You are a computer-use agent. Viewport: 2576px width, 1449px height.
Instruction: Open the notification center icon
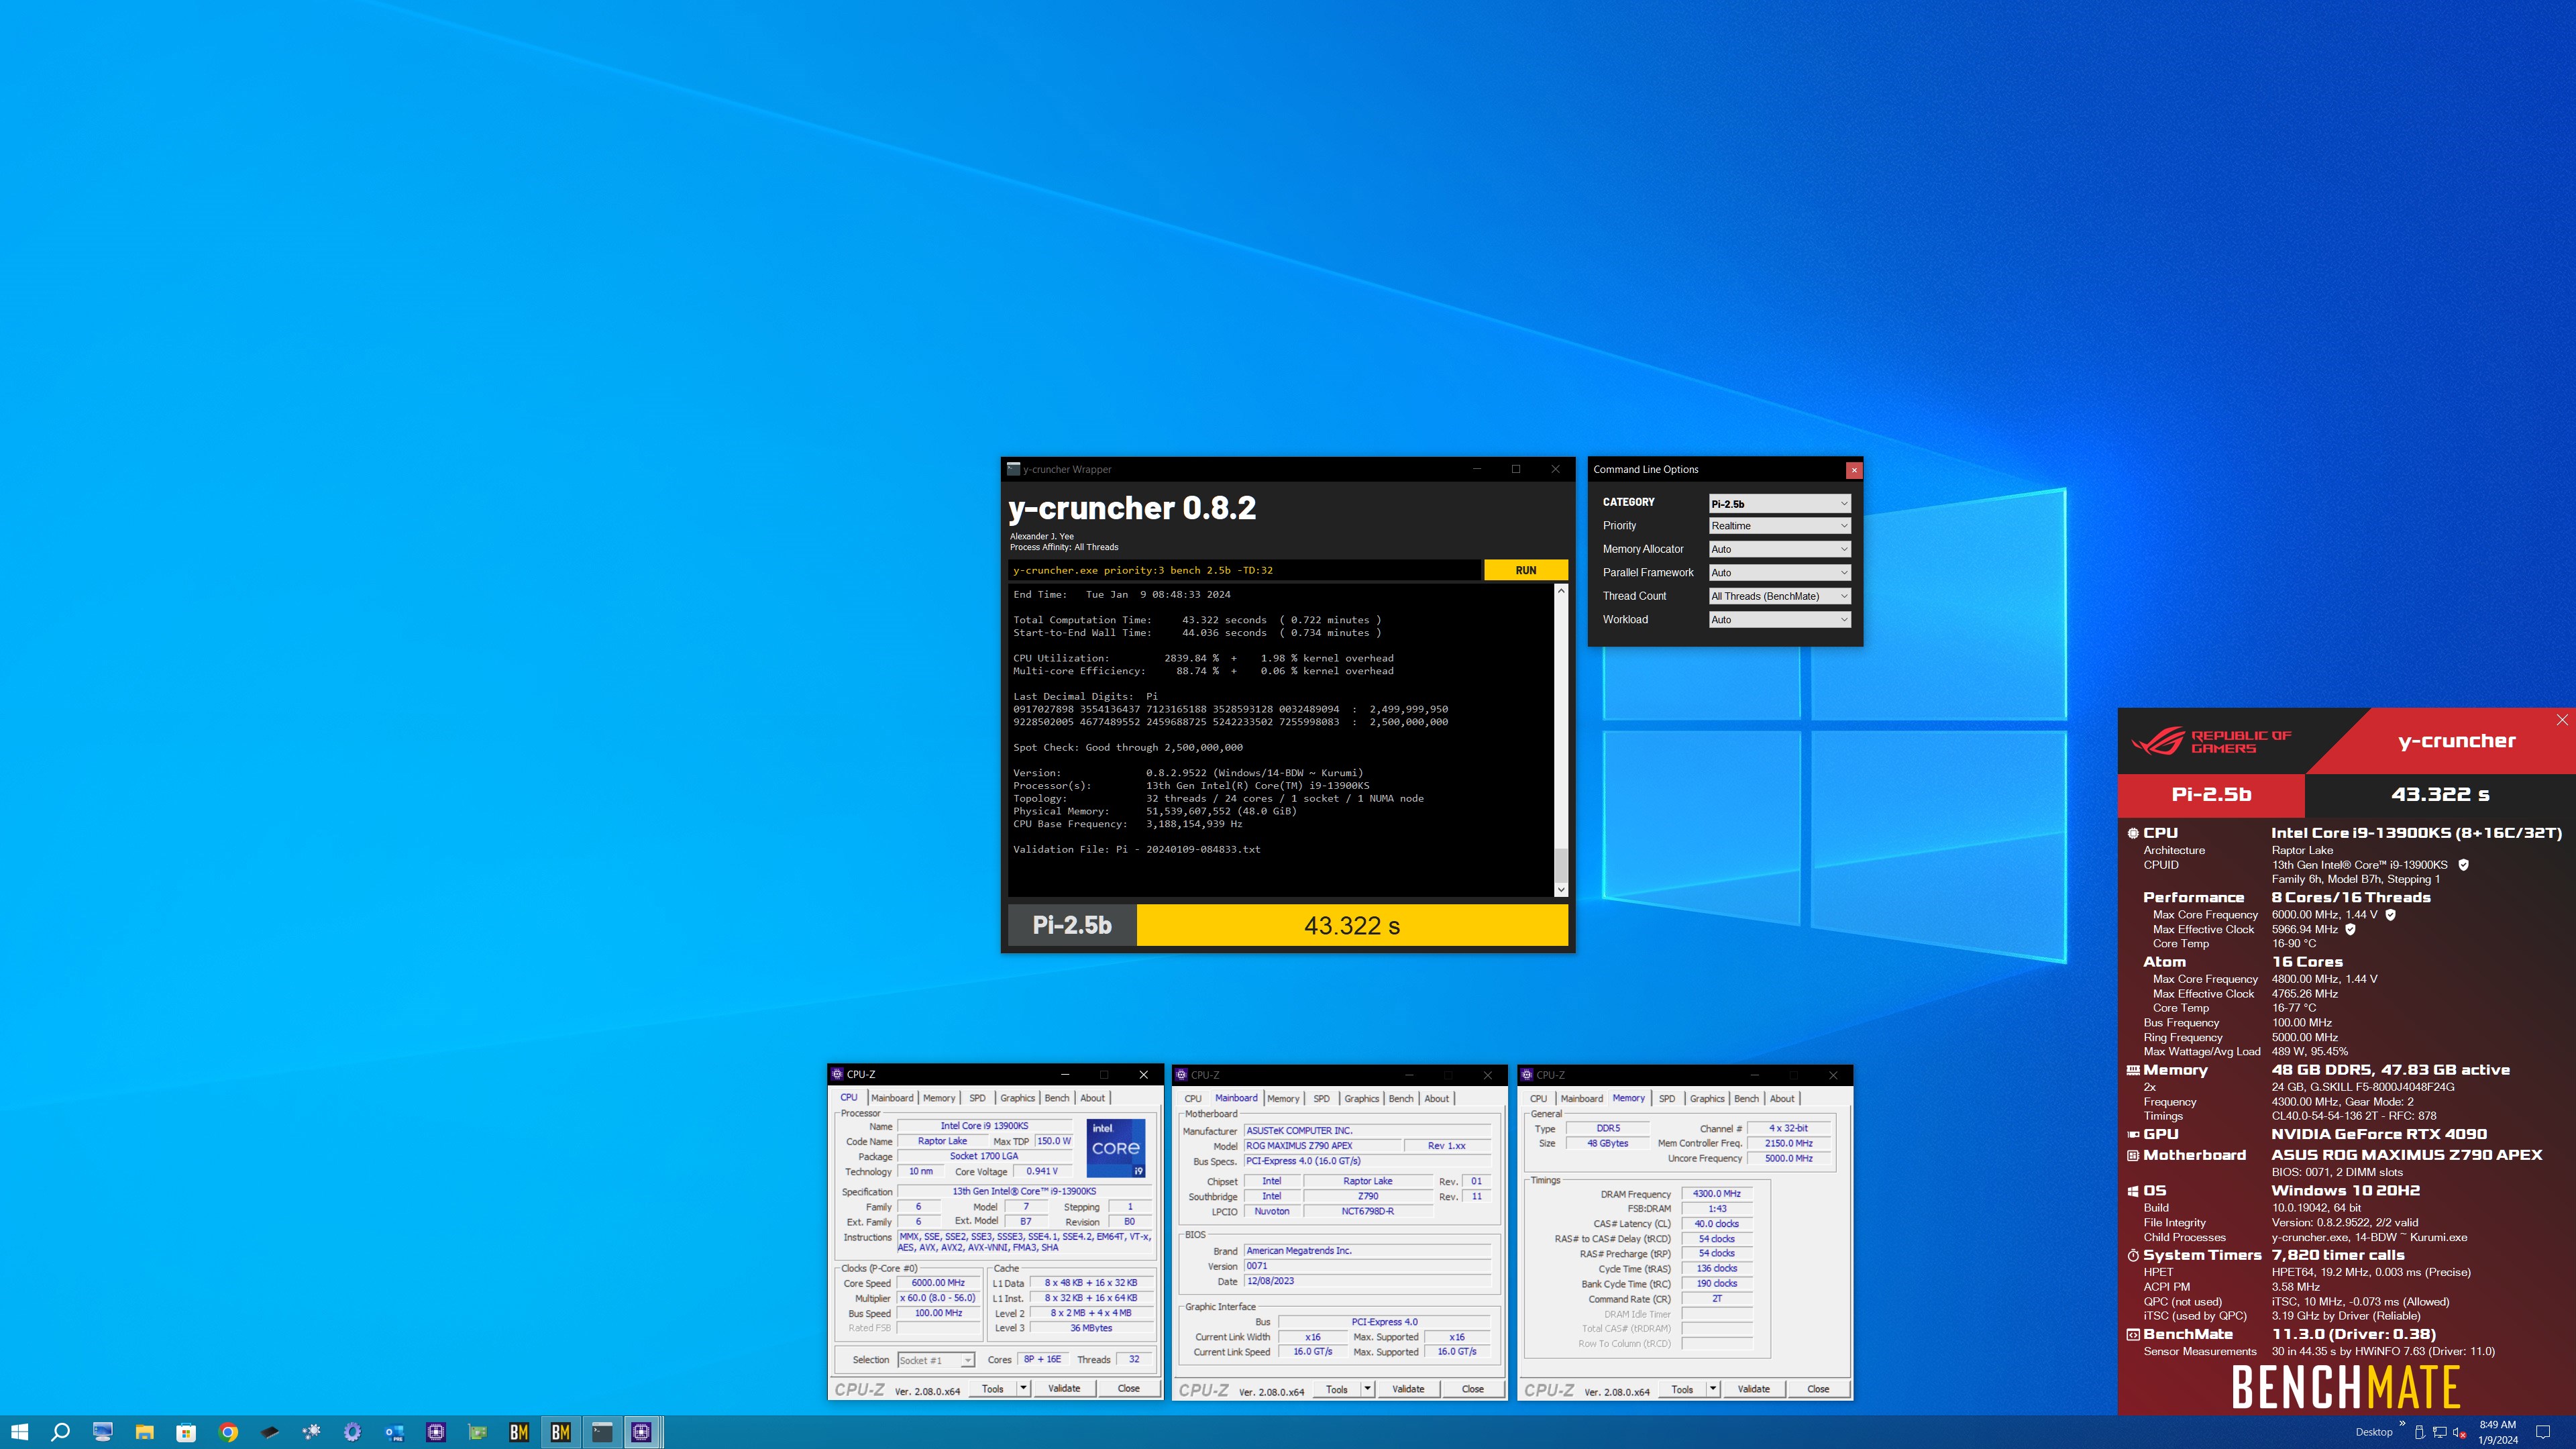(2544, 1432)
